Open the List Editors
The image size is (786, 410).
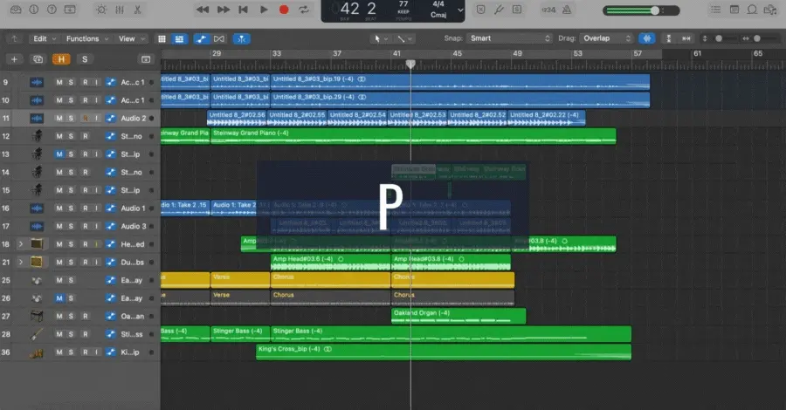[716, 10]
